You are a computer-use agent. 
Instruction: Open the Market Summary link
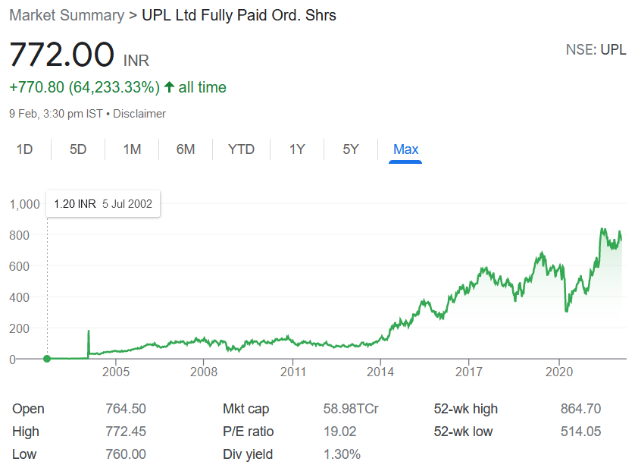click(x=67, y=15)
